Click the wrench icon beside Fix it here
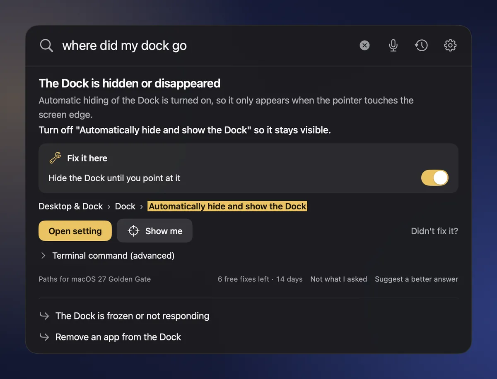Screen dimensions: 497x379 pos(55,158)
